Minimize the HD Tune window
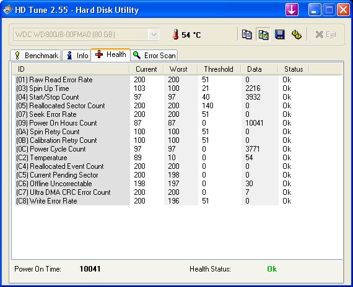Viewport: 353px width, 287px height. tap(315, 10)
